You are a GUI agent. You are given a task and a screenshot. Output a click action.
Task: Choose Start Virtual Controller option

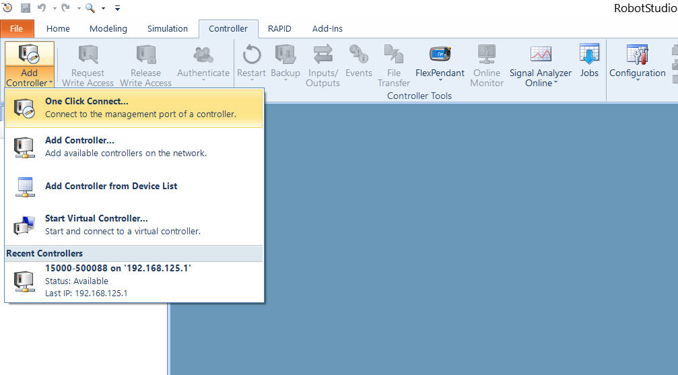pyautogui.click(x=134, y=224)
